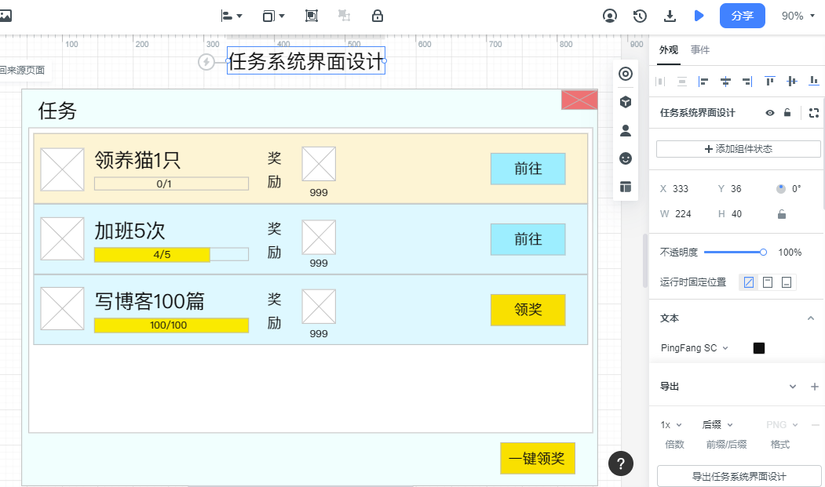Viewport: 825px width, 487px height.
Task: Click the yellow 领奖 button
Action: pyautogui.click(x=527, y=310)
